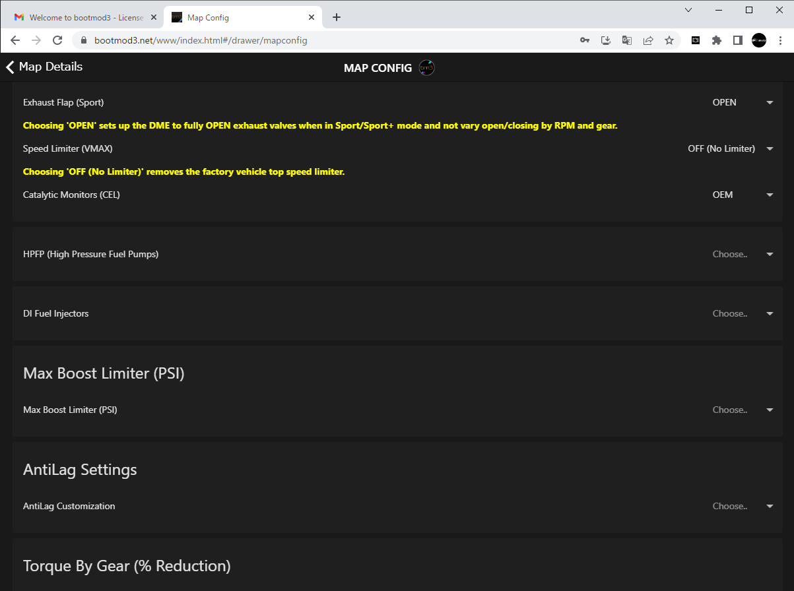The height and width of the screenshot is (591, 794).
Task: Open Exhaust Flap (Sport) dropdown showing OPEN
Action: pos(743,102)
